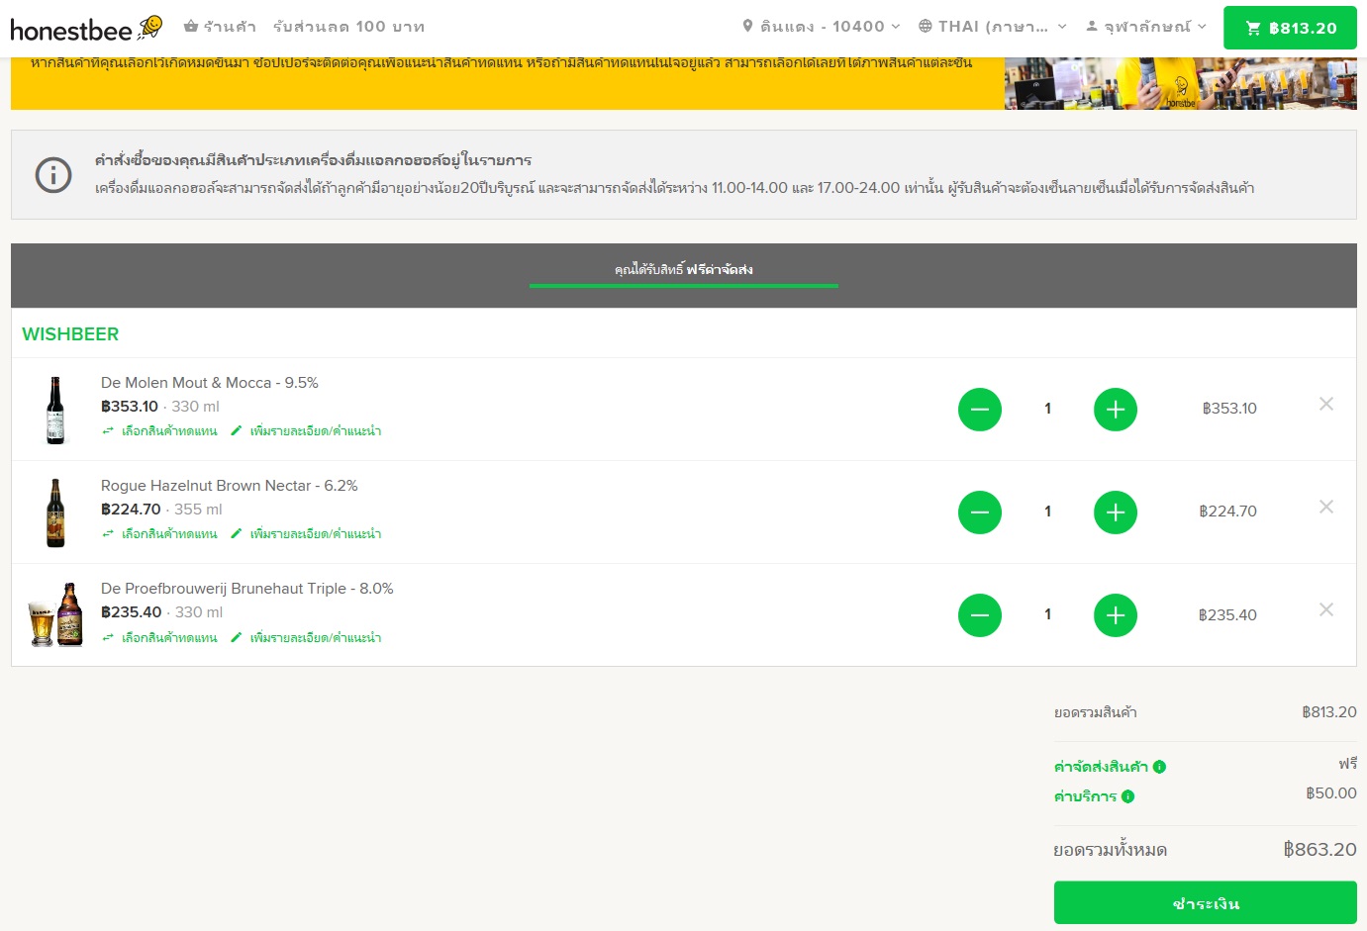Screen dimensions: 1367x931
Task: Open De Molen Mout & Mocca - 9.5% title
Action: [x=210, y=383]
